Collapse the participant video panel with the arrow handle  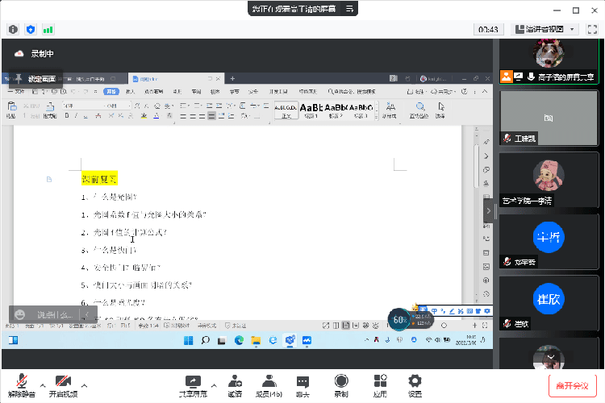click(488, 210)
